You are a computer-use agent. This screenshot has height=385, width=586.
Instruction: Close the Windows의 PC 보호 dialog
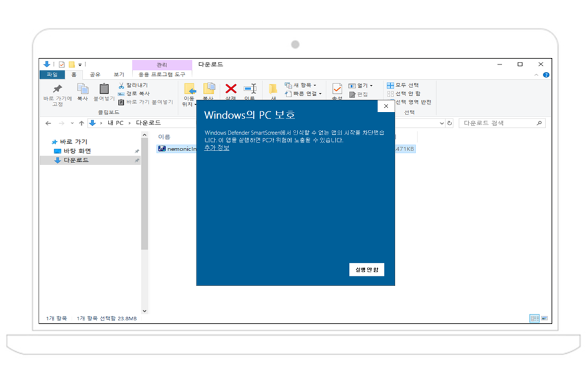(x=386, y=106)
